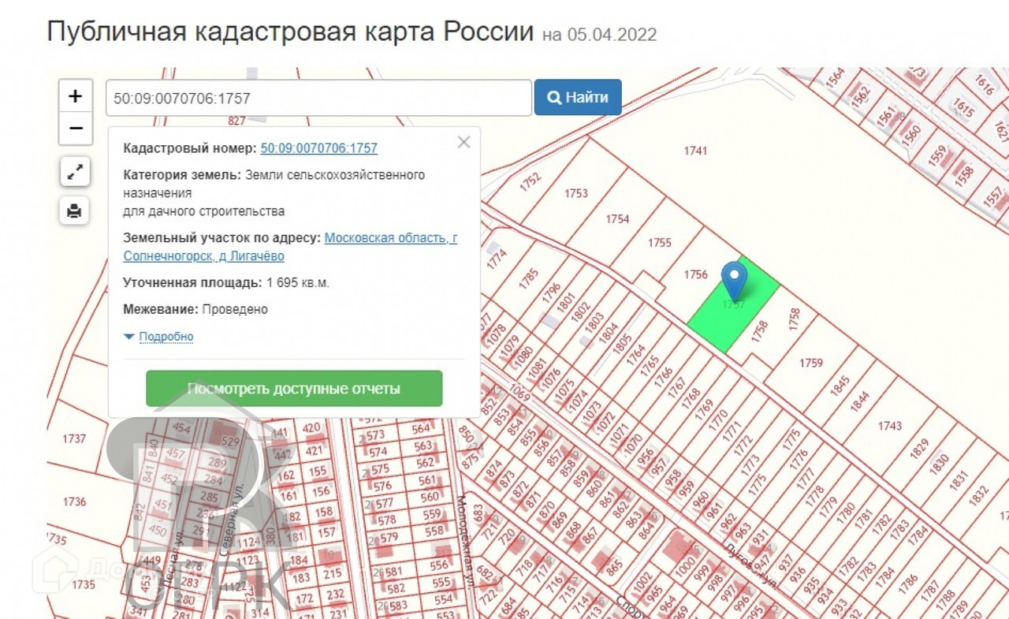Select parcel 420 on the map

[311, 429]
